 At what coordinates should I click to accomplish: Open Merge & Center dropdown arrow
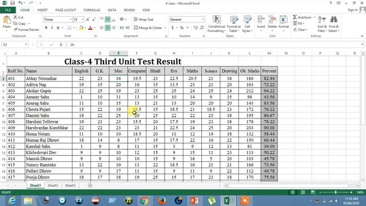pos(165,28)
